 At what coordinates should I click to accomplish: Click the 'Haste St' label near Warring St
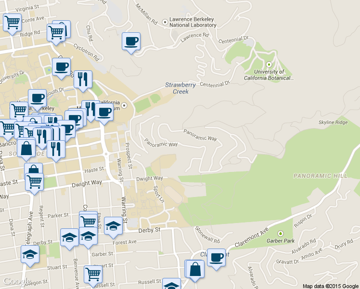pos(94,170)
